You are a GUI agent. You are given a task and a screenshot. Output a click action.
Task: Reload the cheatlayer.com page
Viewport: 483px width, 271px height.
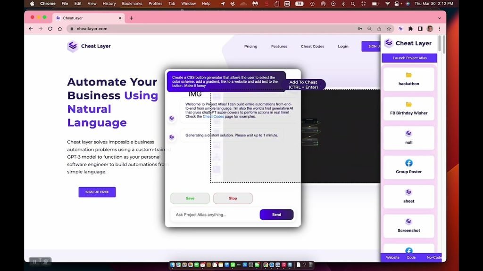(50, 29)
